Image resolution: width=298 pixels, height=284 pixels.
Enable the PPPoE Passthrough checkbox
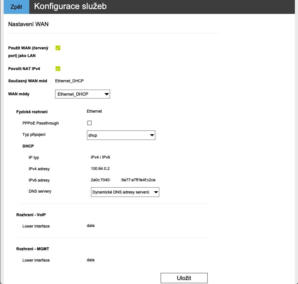pyautogui.click(x=89, y=123)
